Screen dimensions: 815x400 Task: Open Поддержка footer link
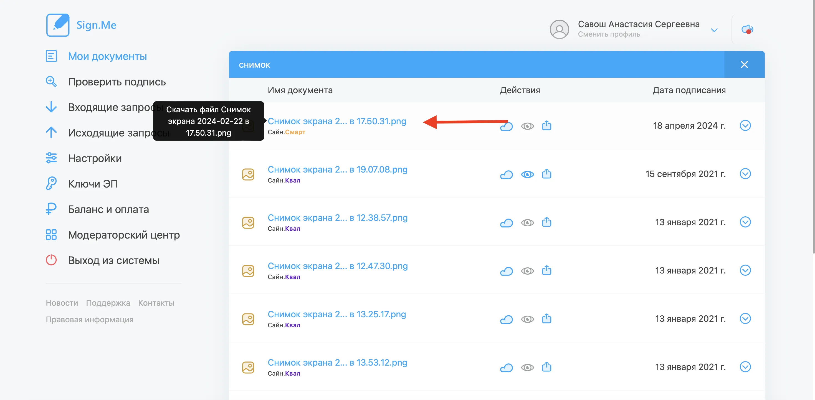coord(108,303)
